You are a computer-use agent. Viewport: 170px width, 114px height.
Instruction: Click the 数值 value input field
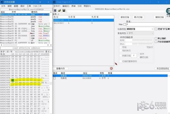click(x=148, y=24)
